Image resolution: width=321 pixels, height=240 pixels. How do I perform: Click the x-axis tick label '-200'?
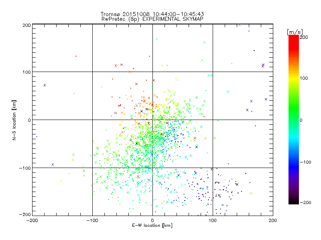pyautogui.click(x=32, y=220)
